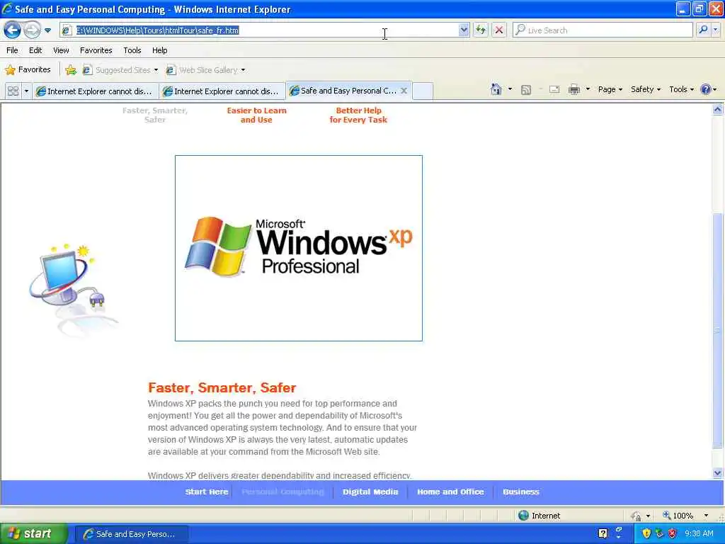Screen dimensions: 725x544
Task: Click the Forward navigation arrow
Action: pos(31,30)
